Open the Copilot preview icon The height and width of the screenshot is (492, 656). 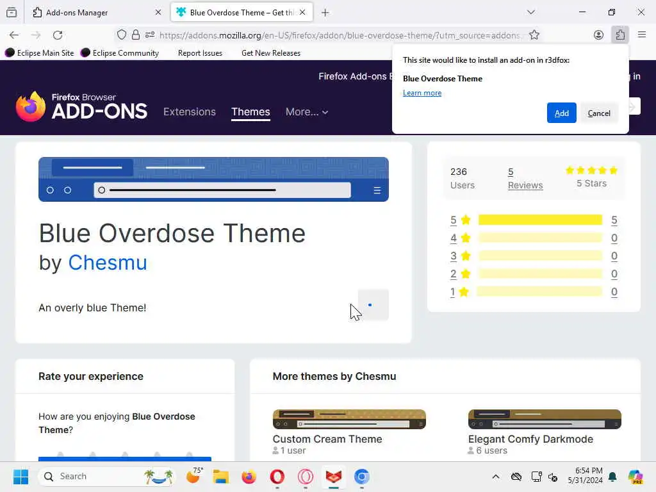(635, 477)
